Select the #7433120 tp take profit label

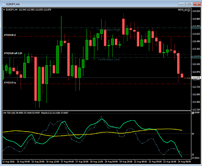(10, 83)
